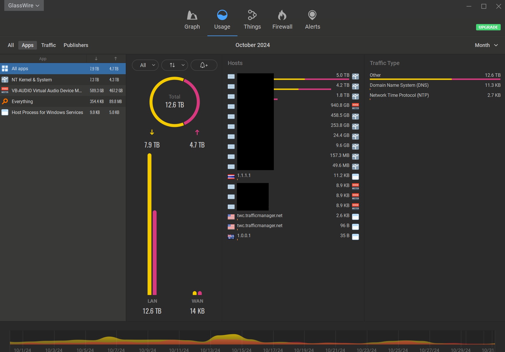Screen dimensions: 505x352
Task: Open the Graph view icon
Action: point(192,15)
